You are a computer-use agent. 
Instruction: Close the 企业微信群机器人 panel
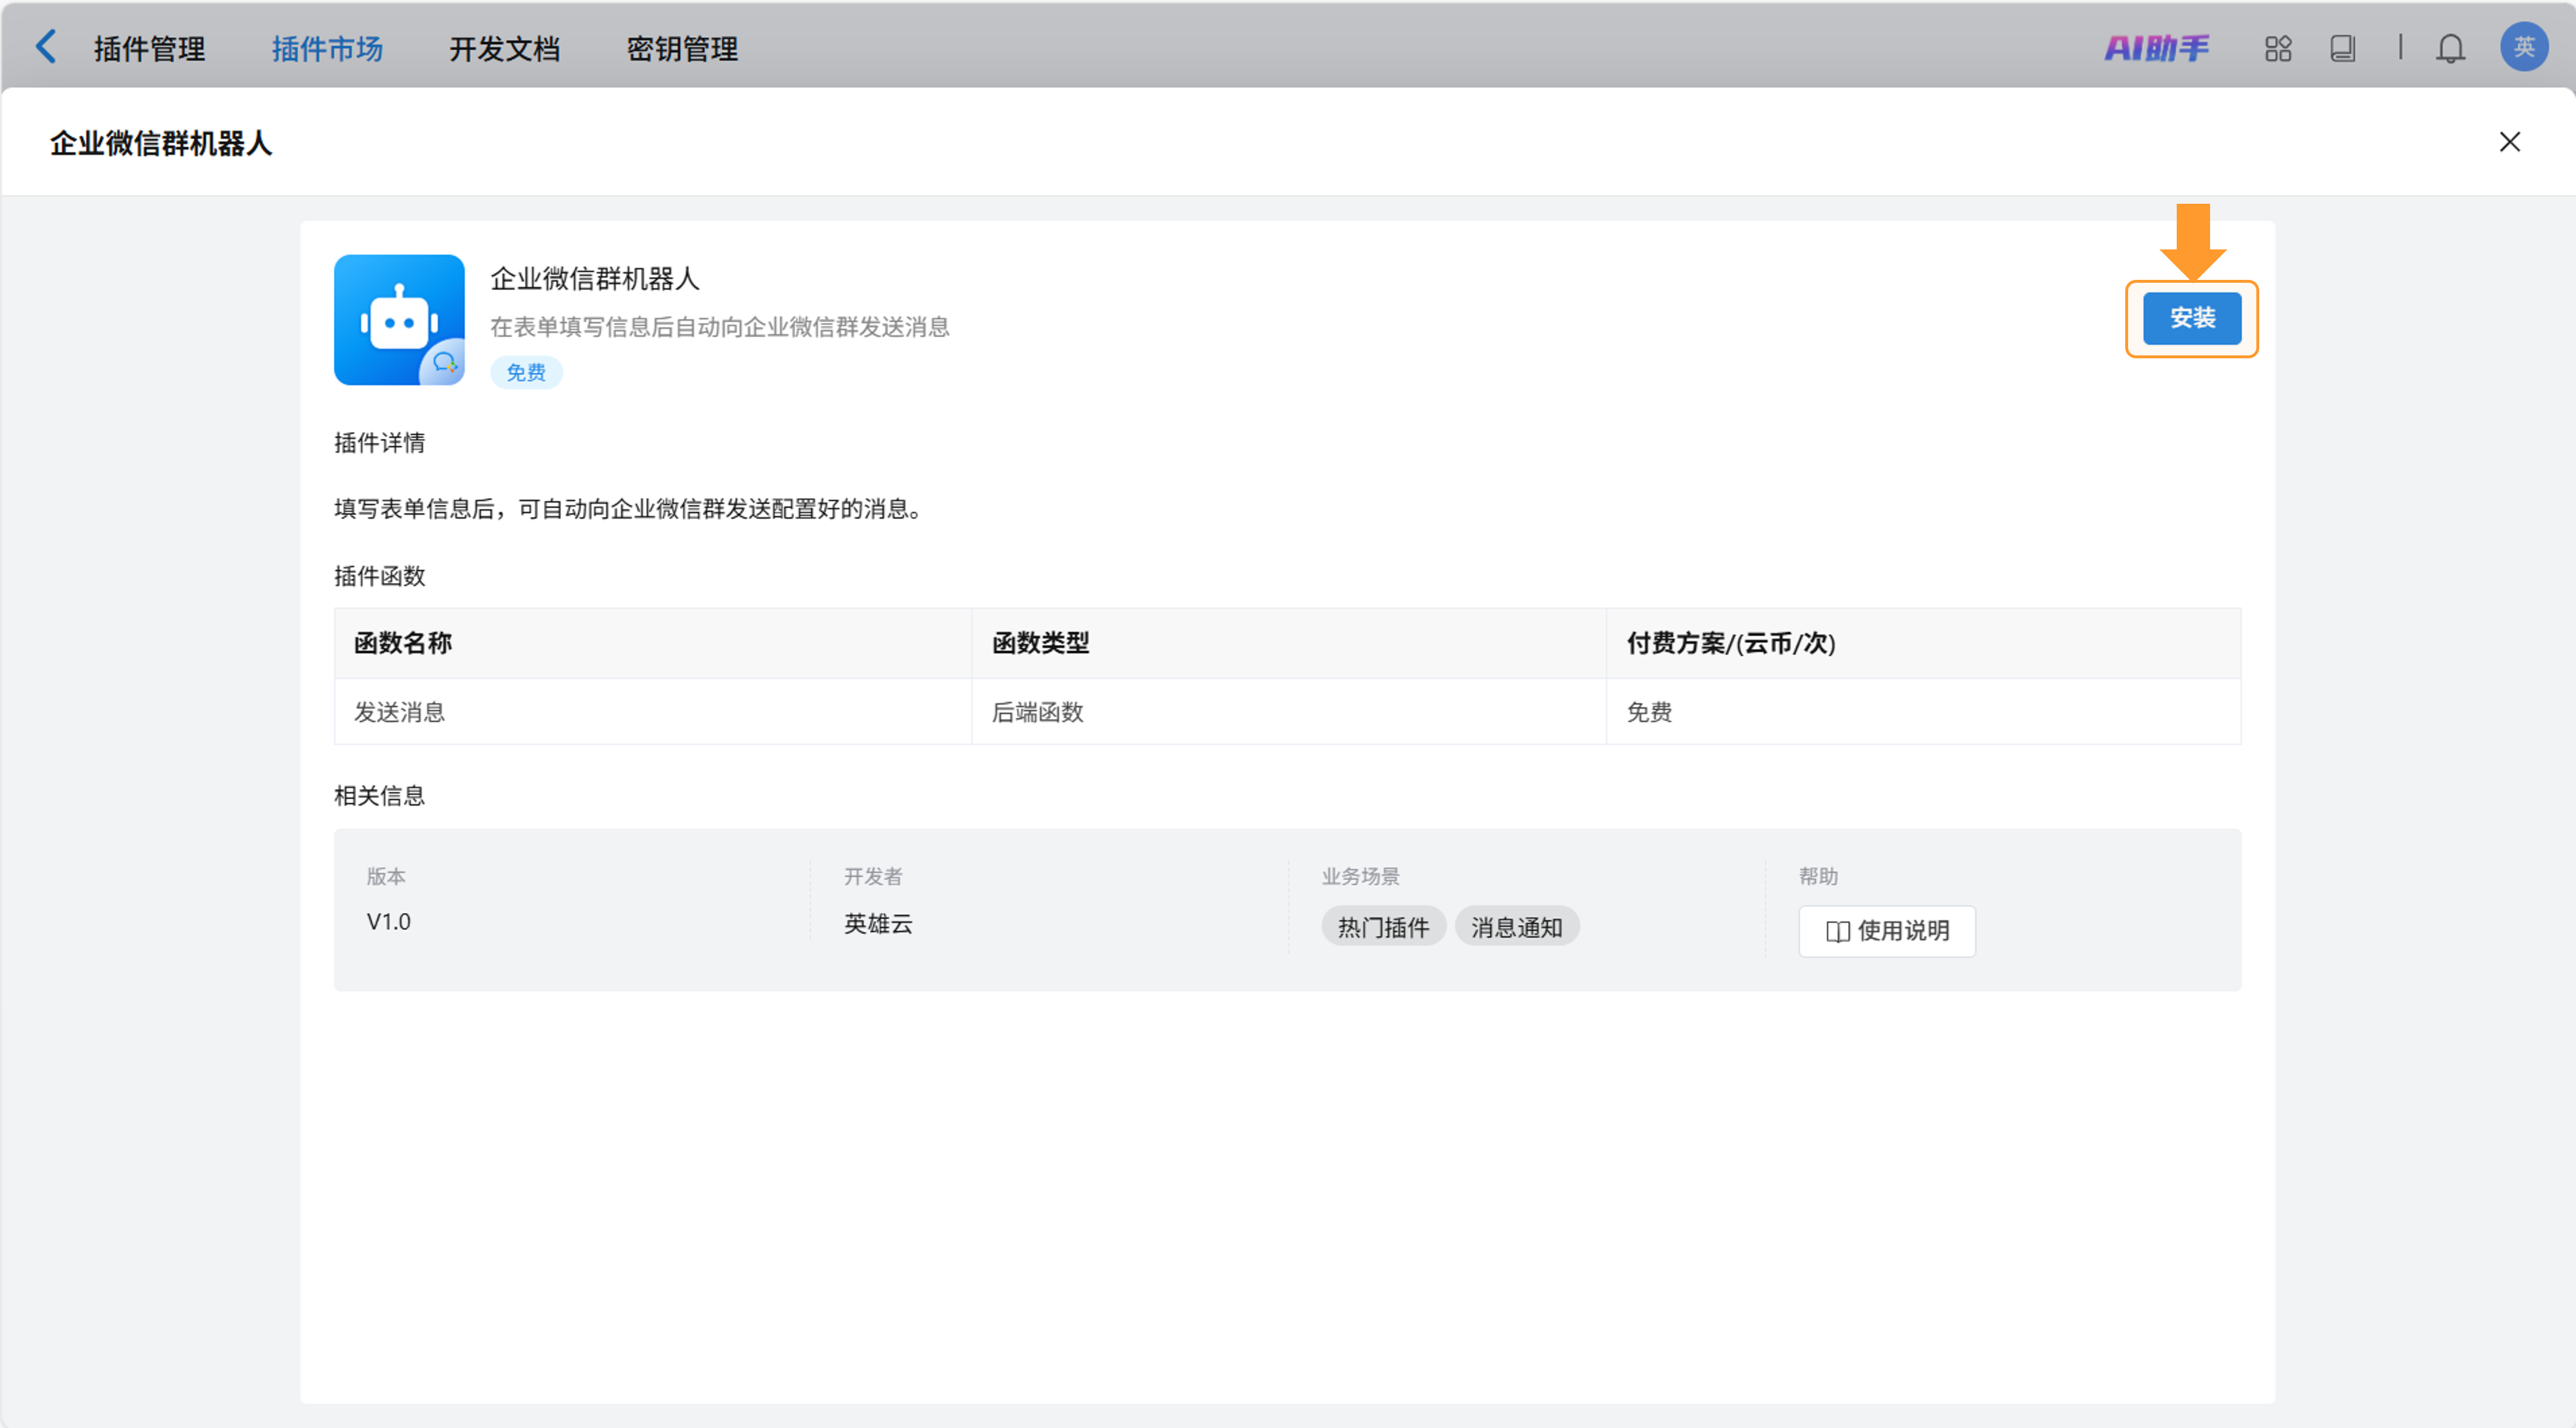coord(2509,142)
